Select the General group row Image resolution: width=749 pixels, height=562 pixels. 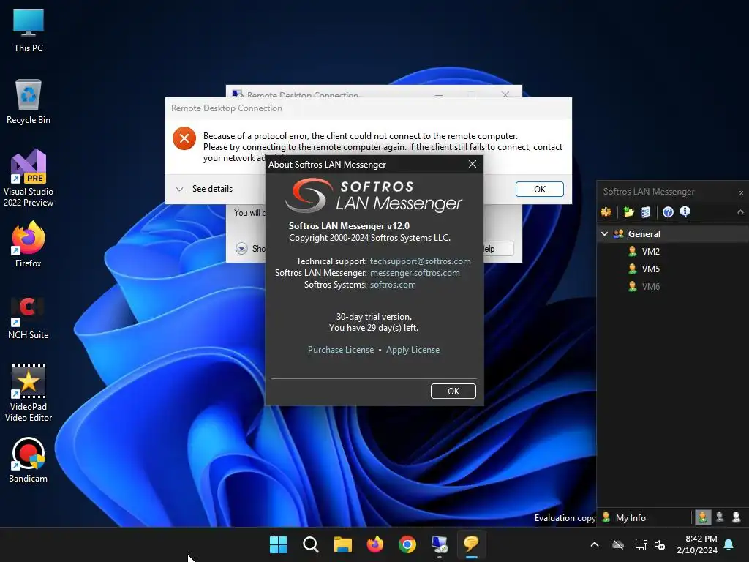[673, 233]
